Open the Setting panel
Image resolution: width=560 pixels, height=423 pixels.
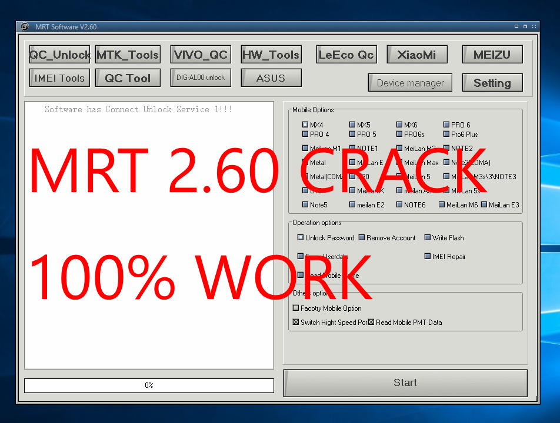[x=492, y=83]
